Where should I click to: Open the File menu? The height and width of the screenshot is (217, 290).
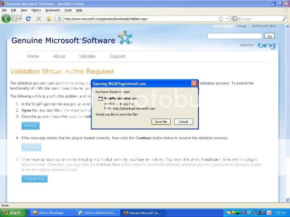[4, 10]
